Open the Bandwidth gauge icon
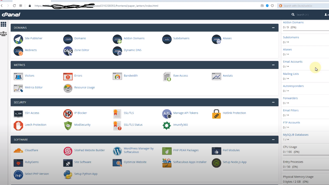The height and width of the screenshot is (185, 329). click(x=117, y=76)
